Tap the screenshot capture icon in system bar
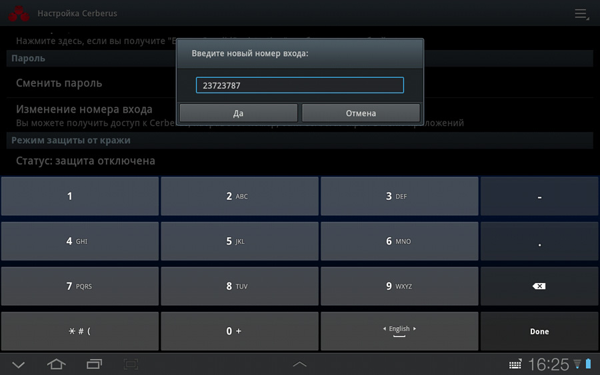The image size is (600, 375). 131,364
